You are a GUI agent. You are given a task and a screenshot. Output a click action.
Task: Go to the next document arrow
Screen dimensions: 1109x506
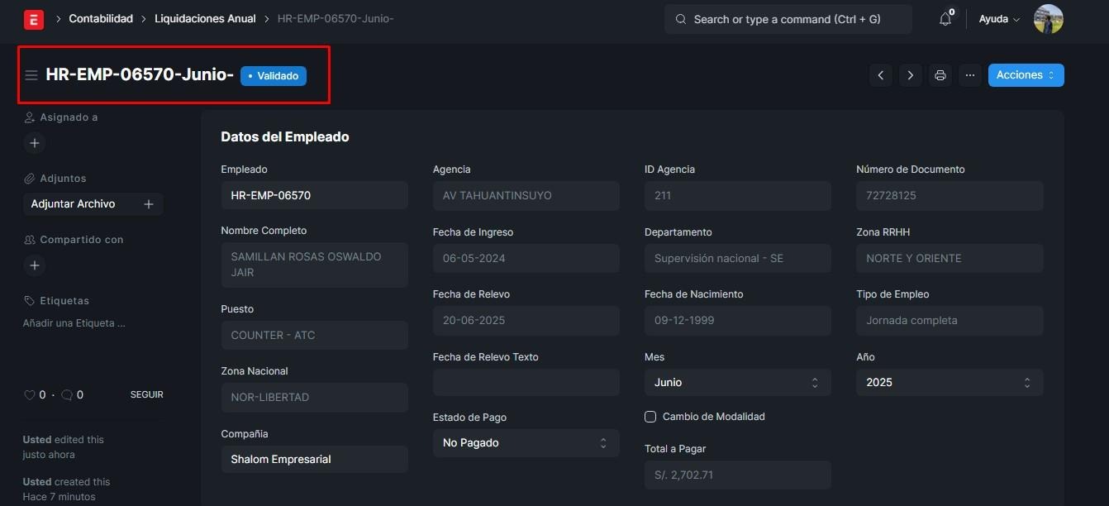click(911, 75)
